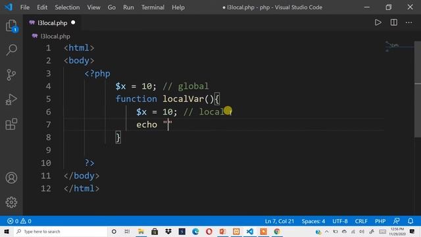
Task: Click the '</body>' tag on line 11
Action: click(82, 176)
